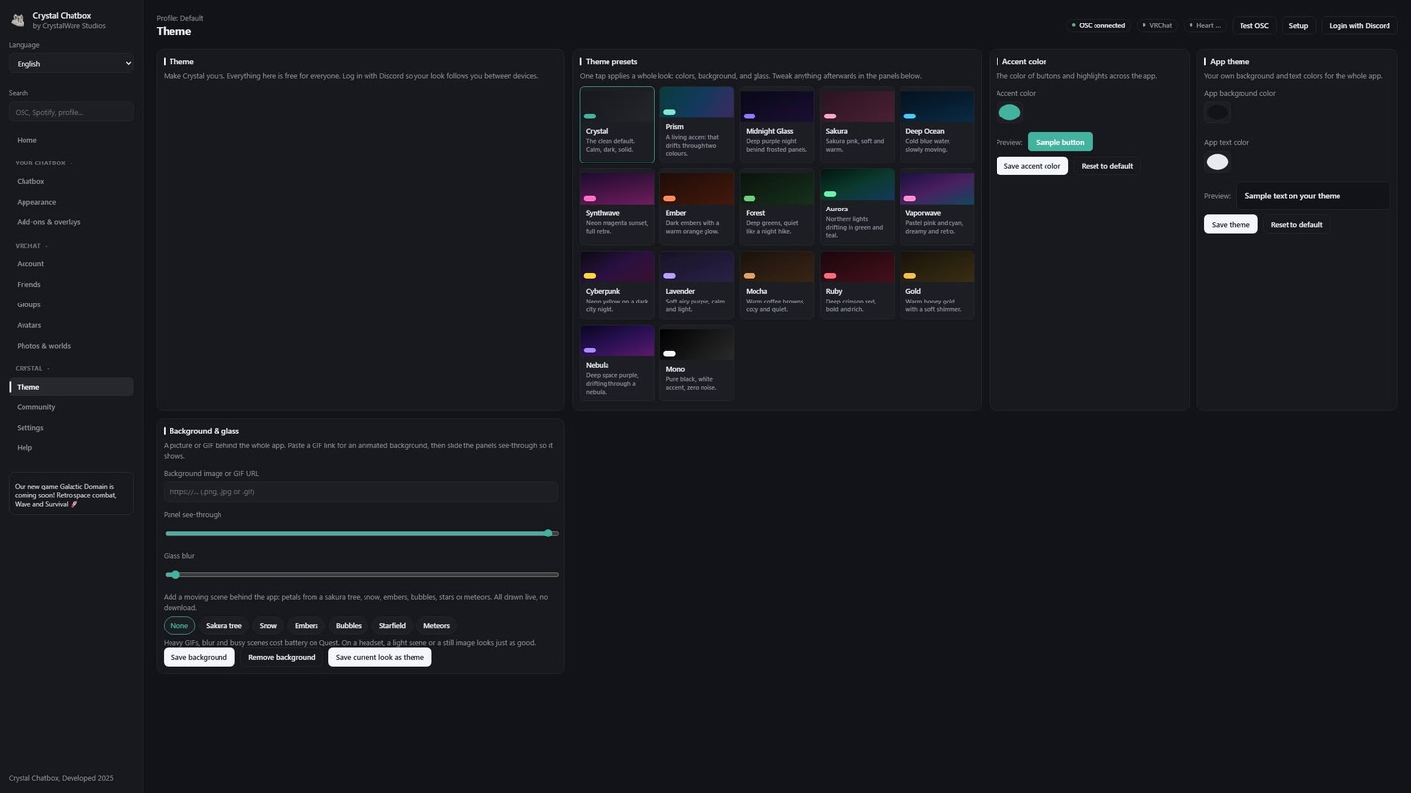Collapse the YOUR CHATBOX section
Viewport: 1411px width, 793px height.
tap(43, 163)
